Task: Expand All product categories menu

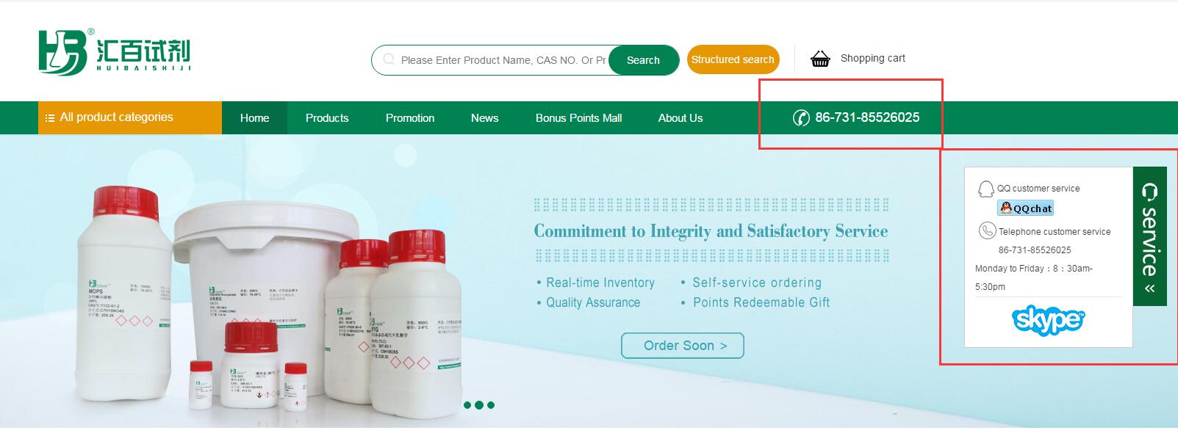Action: click(x=130, y=117)
